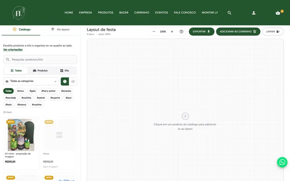
Task: Select the #painel tag
Action: 41,98
